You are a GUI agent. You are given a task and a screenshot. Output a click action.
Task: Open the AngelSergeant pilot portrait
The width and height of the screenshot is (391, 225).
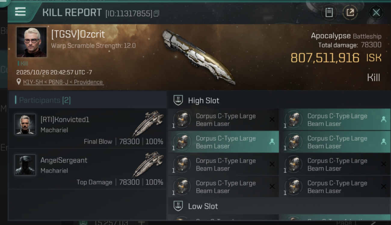click(25, 165)
